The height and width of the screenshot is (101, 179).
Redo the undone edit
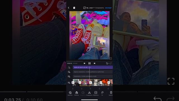tap(110, 63)
